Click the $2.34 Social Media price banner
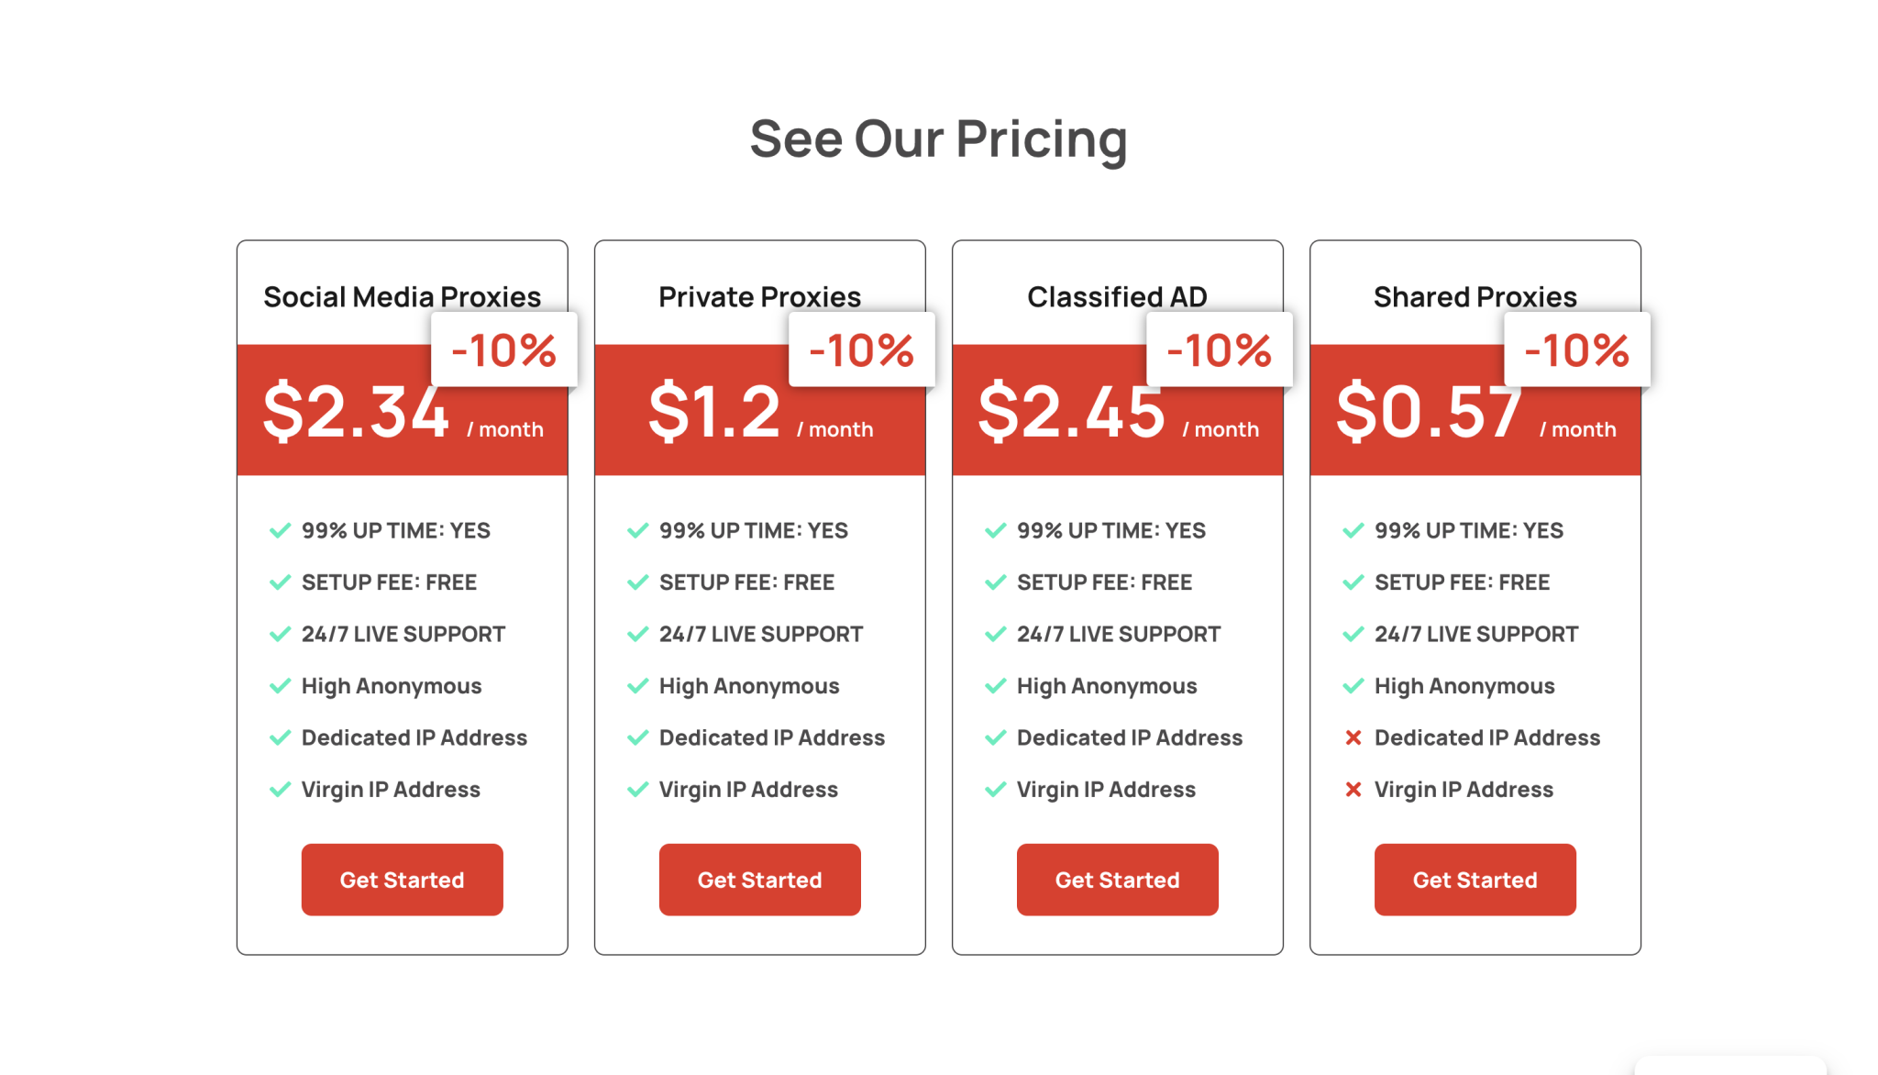 click(x=356, y=412)
